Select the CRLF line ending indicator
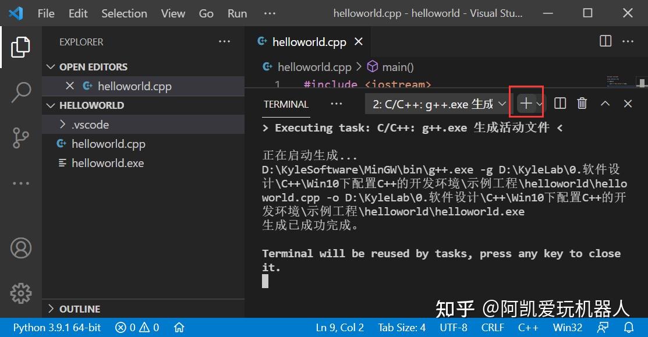Viewport: 648px width, 337px height. coord(492,327)
